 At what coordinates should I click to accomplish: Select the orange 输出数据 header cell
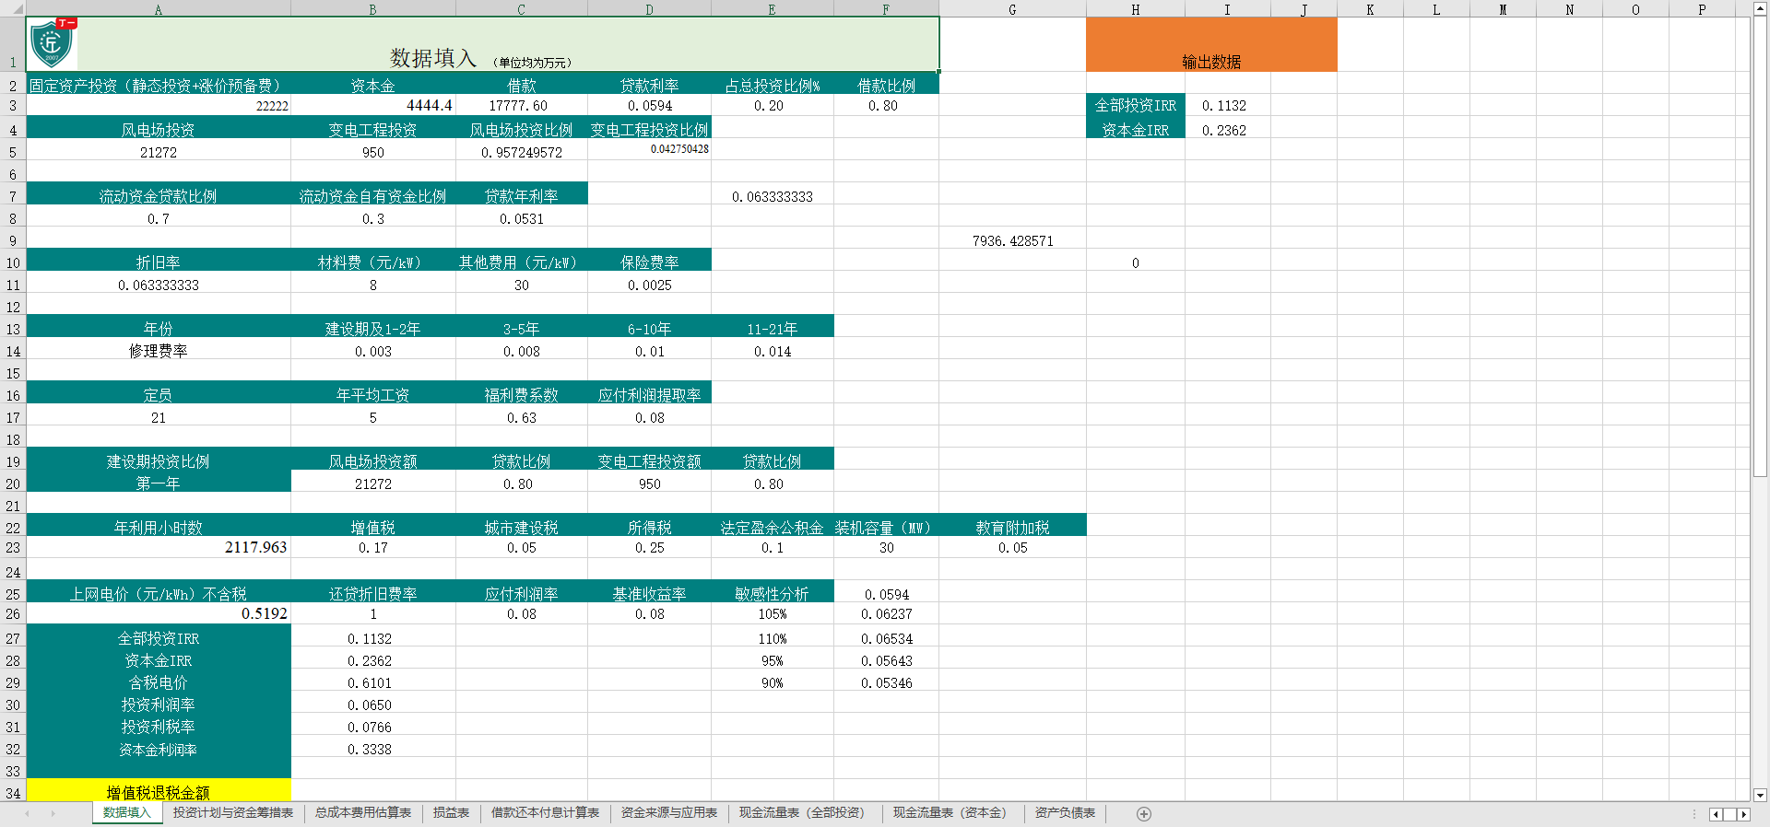pyautogui.click(x=1211, y=44)
